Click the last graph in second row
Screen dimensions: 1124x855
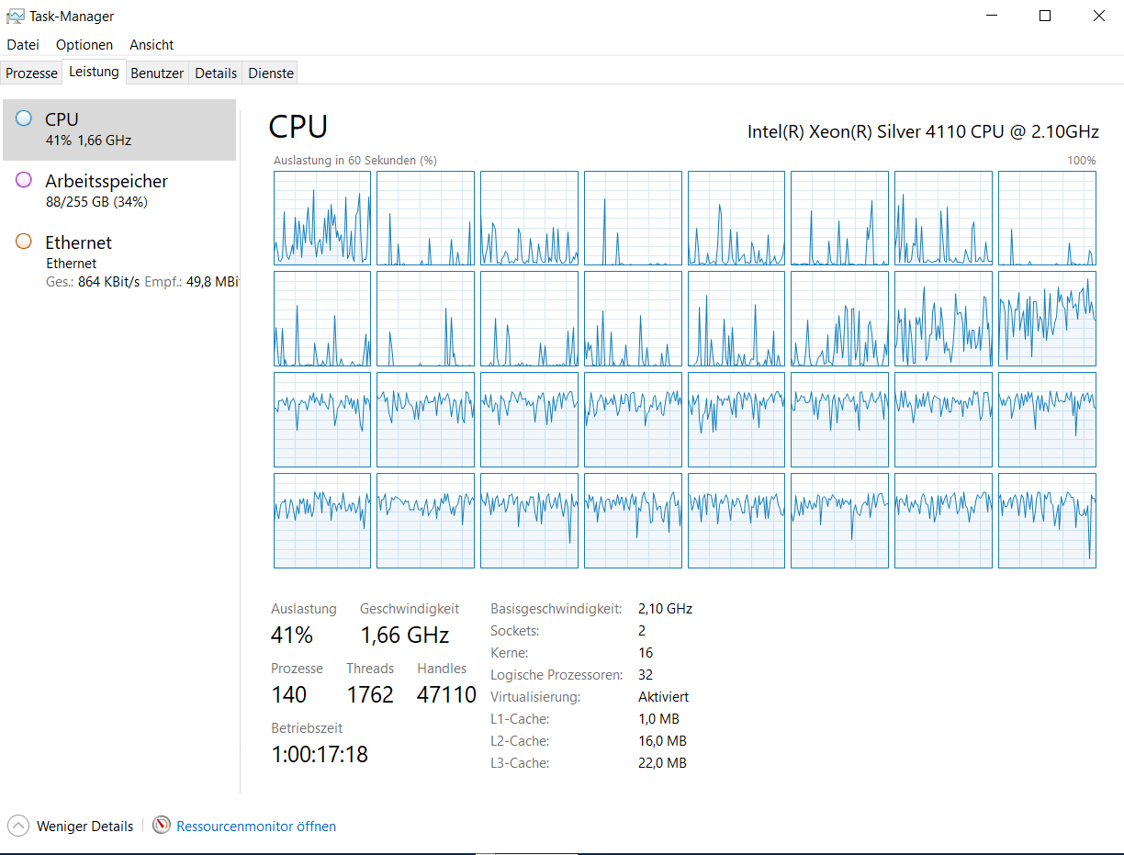(1047, 319)
